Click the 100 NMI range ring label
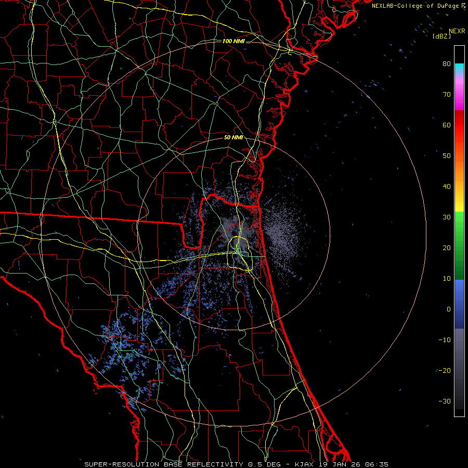This screenshot has width=468, height=468. point(233,41)
